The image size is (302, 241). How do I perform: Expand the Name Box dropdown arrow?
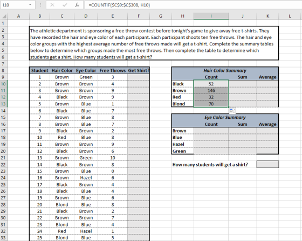(30, 5)
